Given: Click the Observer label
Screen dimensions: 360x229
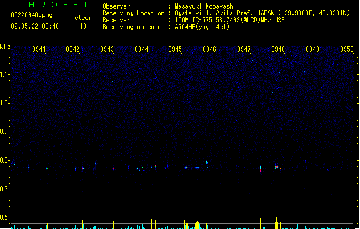Looking at the screenshot, I should click(x=116, y=6).
